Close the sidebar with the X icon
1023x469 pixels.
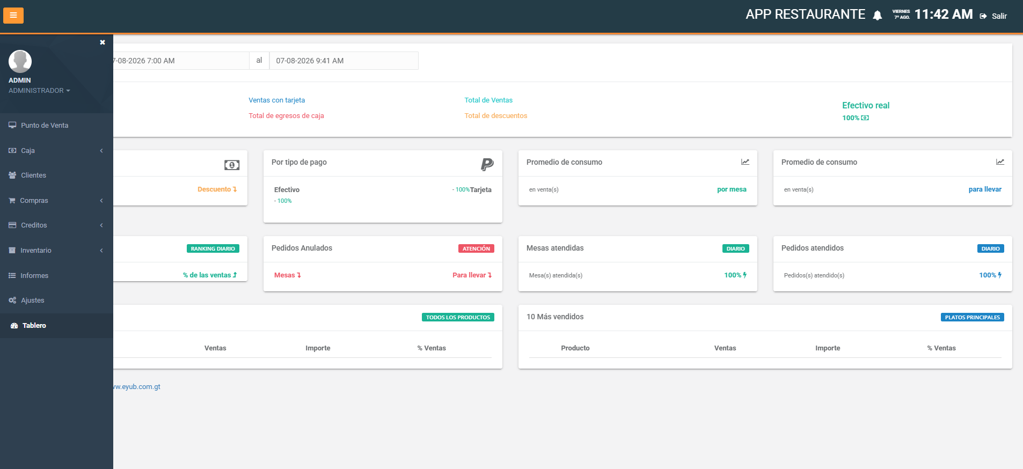(x=103, y=42)
